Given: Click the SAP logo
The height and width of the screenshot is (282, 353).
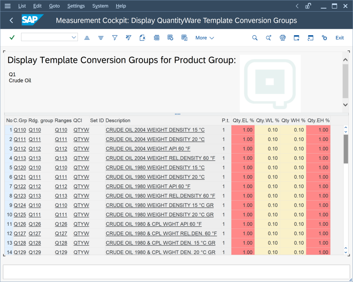Looking at the screenshot, I should [x=32, y=20].
